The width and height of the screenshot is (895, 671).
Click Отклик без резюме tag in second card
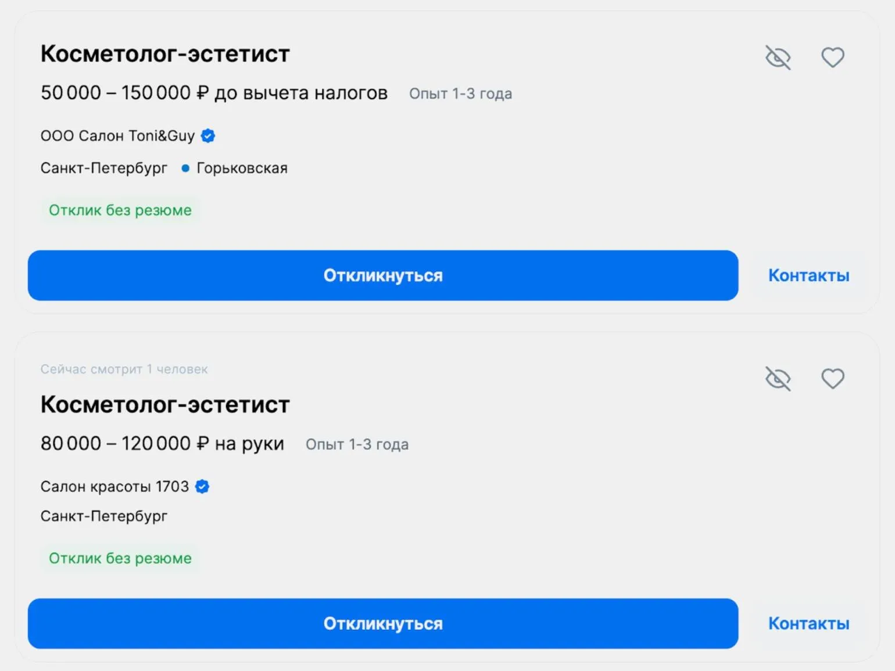(x=120, y=558)
